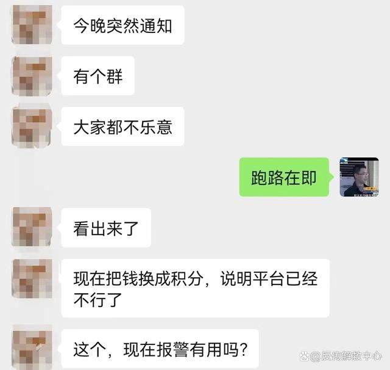Viewport: 390px width, 370px height.
Task: Click the words 说明平台已经 in the long message
Action: tap(269, 278)
